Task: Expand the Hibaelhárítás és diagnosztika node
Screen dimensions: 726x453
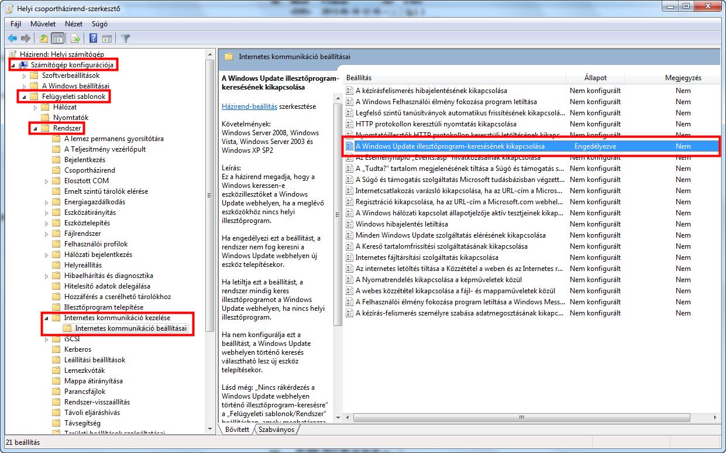Action: [x=47, y=276]
